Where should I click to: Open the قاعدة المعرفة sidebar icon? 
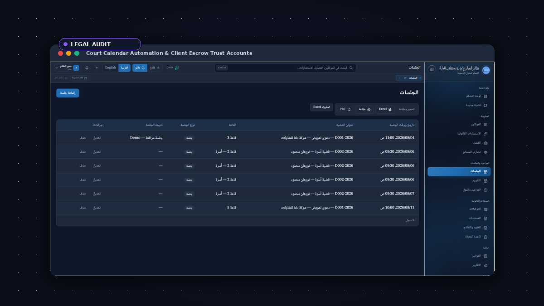pos(486,237)
